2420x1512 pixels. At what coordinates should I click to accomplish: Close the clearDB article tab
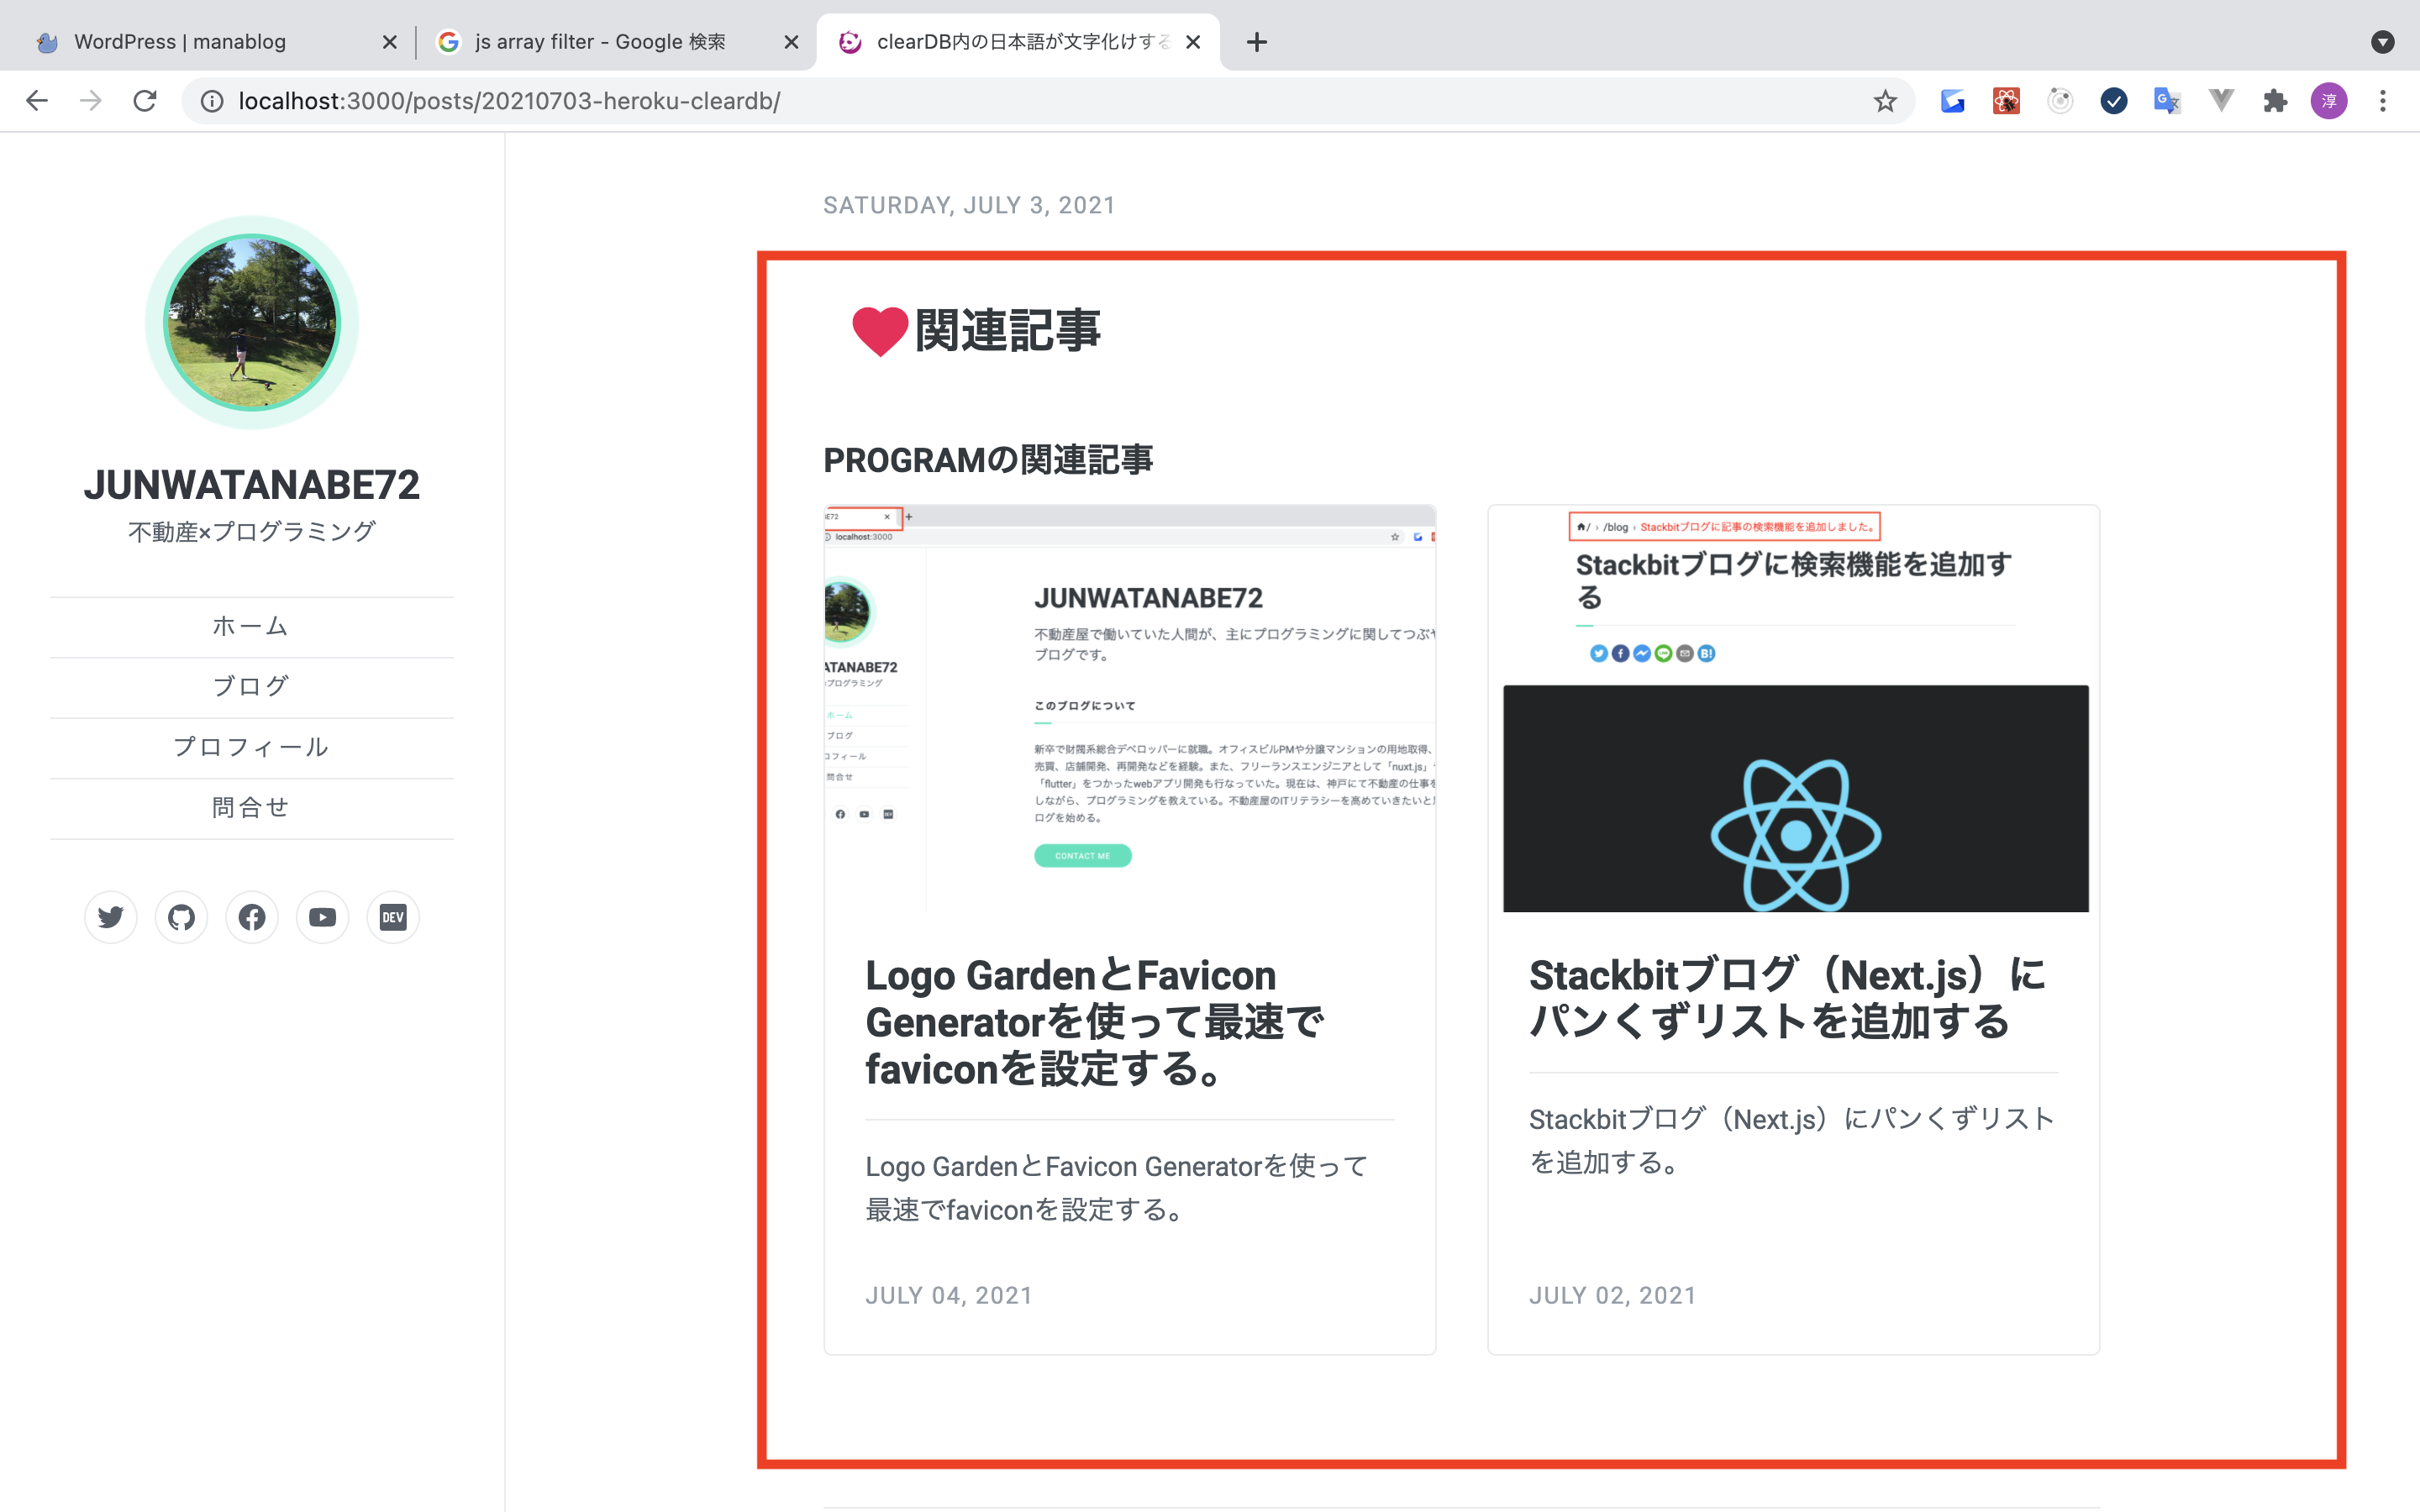[1193, 42]
